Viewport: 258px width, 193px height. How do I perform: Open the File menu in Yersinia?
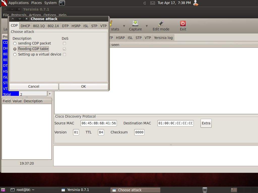click(6, 15)
